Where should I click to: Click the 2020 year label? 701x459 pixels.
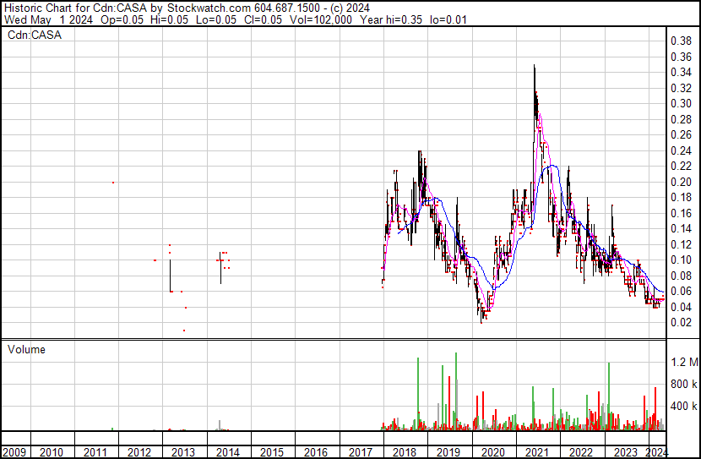(x=492, y=452)
